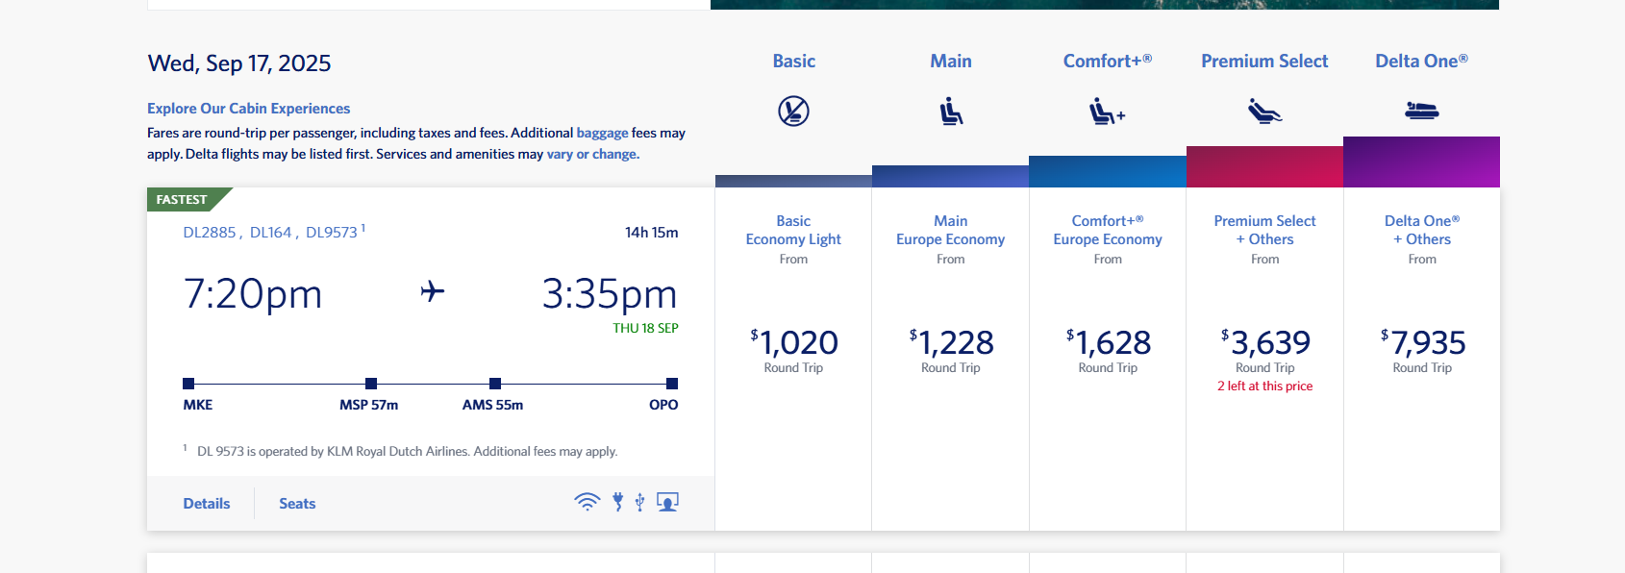Viewport: 1625px width, 573px height.
Task: Open the Details tab for this flight
Action: (x=207, y=504)
